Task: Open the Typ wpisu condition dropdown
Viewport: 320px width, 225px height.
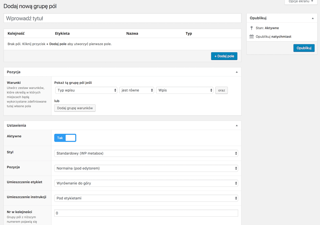Action: (86, 90)
